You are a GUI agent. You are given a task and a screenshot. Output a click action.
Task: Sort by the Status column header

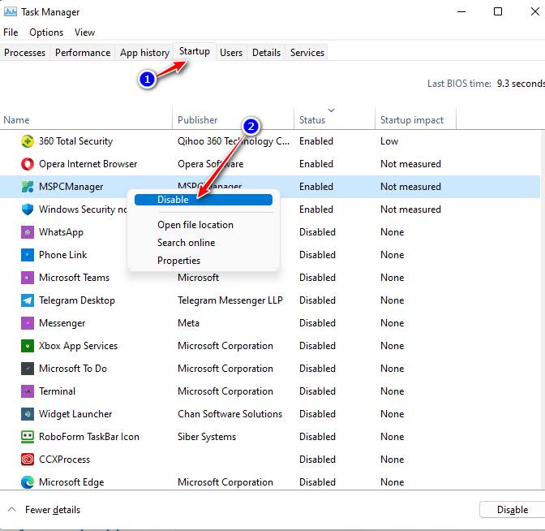click(x=335, y=120)
